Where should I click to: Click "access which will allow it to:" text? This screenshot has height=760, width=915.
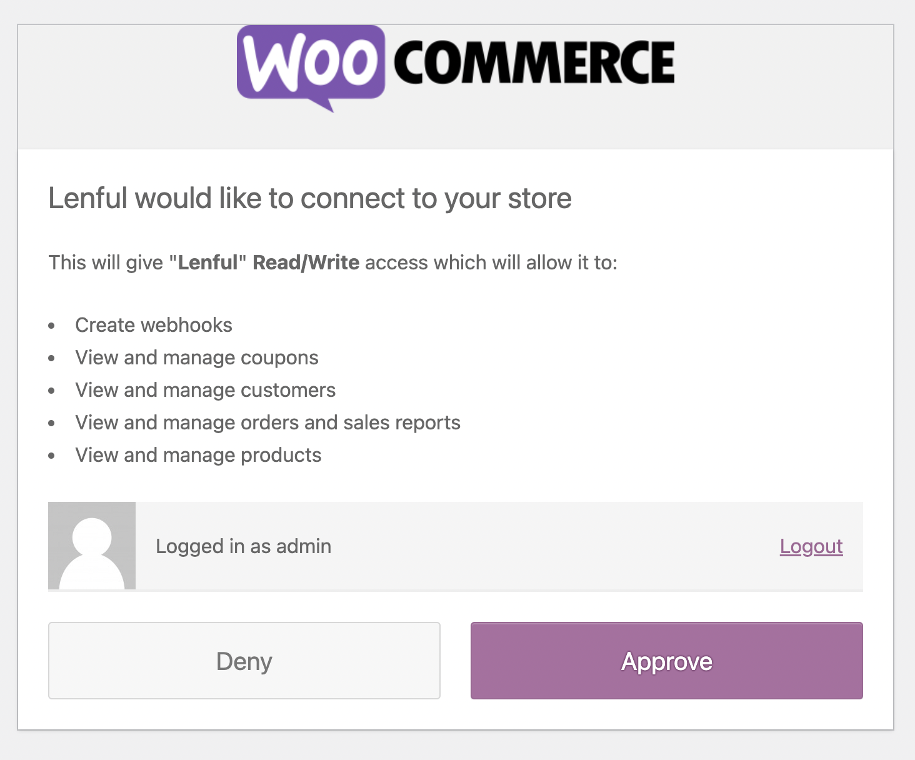pyautogui.click(x=491, y=262)
